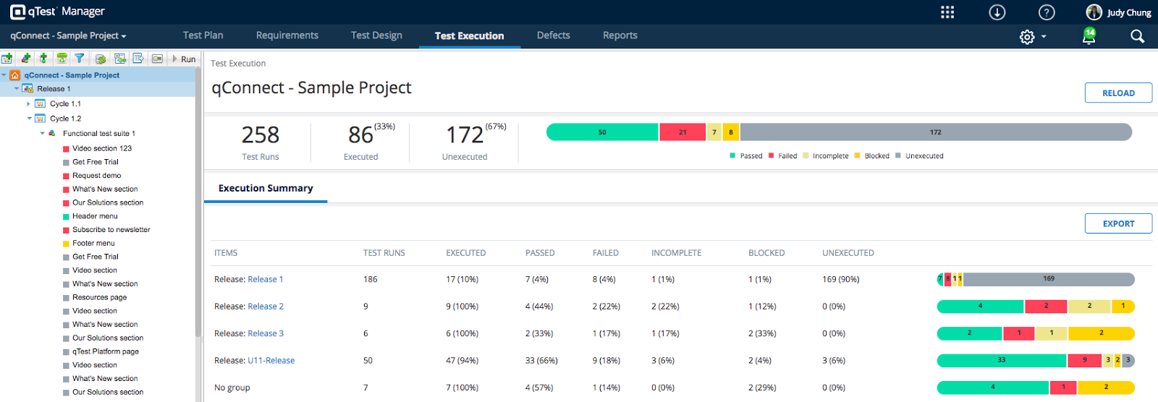Open the recycle bin toolbar icon

[x=62, y=59]
